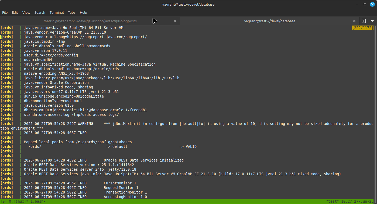Open the Help menu

(83, 12)
